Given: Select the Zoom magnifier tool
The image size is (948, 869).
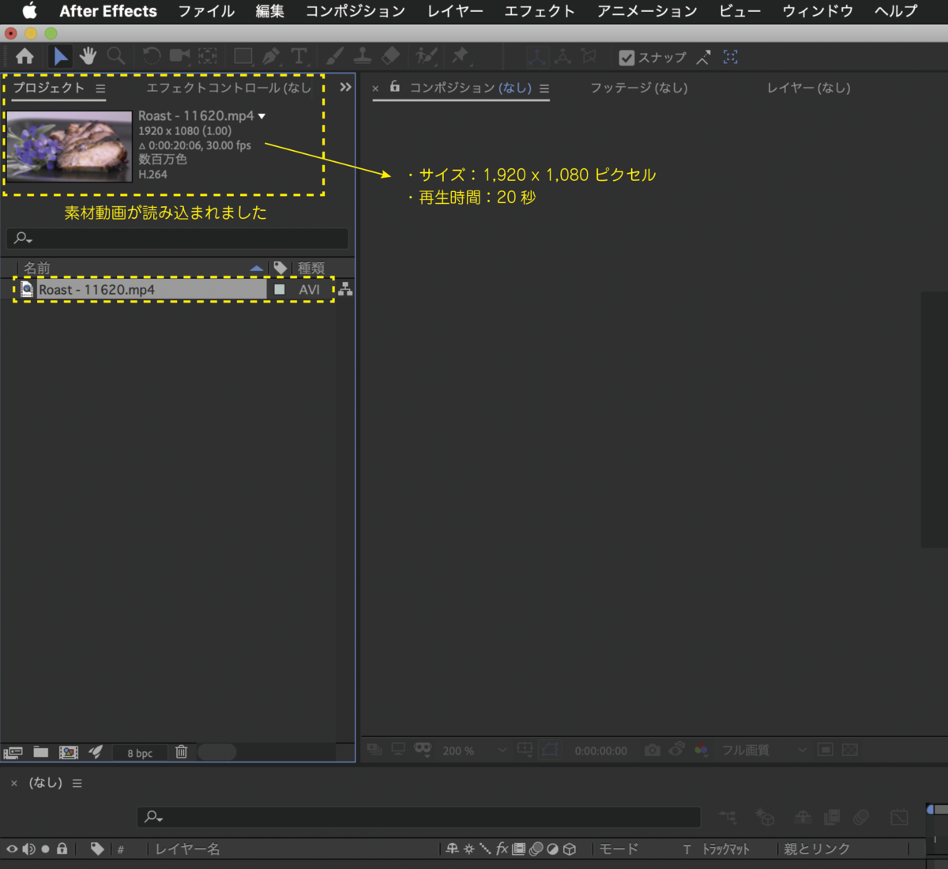Looking at the screenshot, I should pyautogui.click(x=116, y=56).
